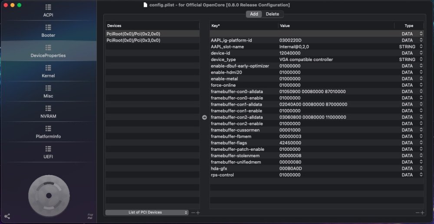The image size is (434, 224).
Task: Add property with plus under properties table
Action: coord(422,213)
